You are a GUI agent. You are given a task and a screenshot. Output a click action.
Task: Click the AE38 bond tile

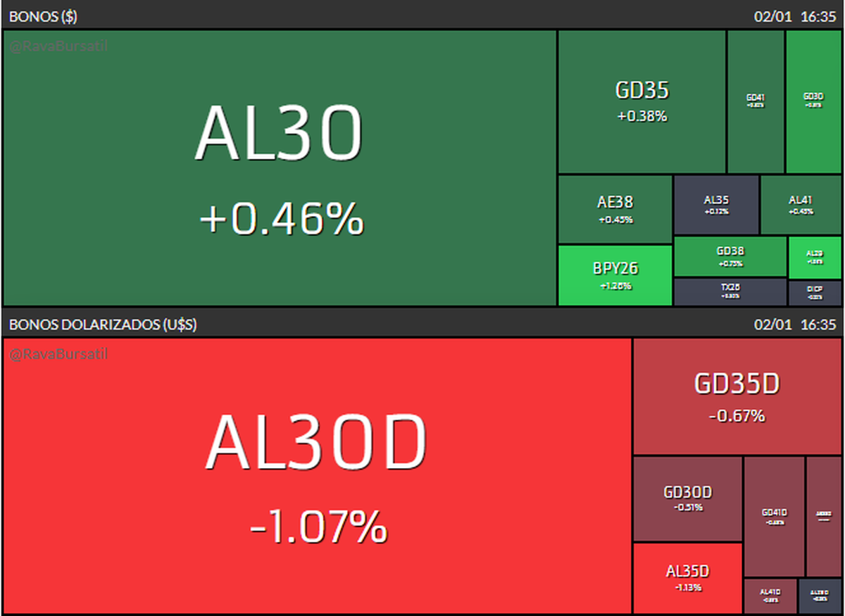(x=615, y=209)
